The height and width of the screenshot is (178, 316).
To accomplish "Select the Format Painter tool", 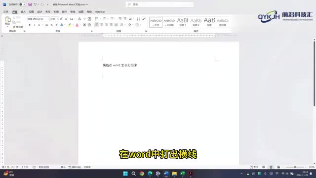I will tap(18, 27).
